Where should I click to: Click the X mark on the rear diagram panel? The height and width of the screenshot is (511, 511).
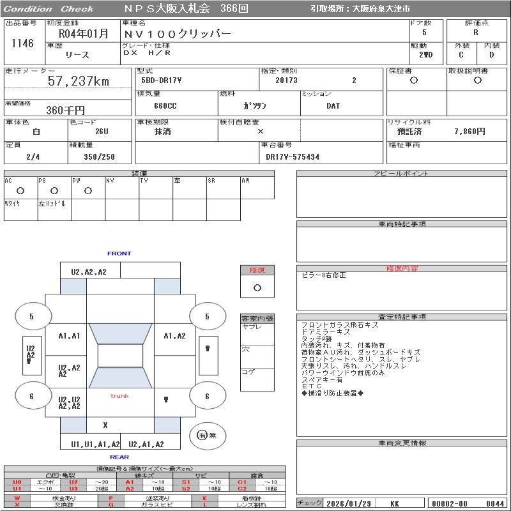(x=105, y=425)
